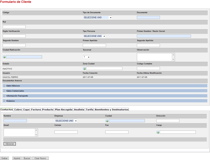The image size is (210, 160).
Task: Click the lookup icon beside Ciudad Radicación
Action: tap(4, 57)
